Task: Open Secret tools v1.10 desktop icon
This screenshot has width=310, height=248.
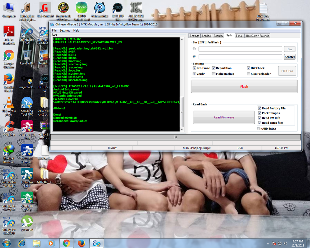Action: tap(63, 11)
